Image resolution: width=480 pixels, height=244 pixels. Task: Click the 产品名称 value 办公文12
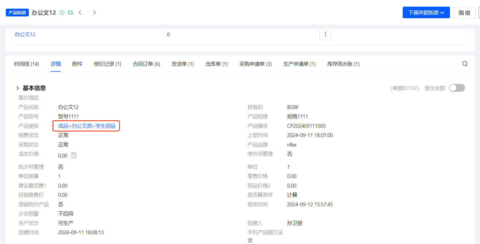(68, 107)
